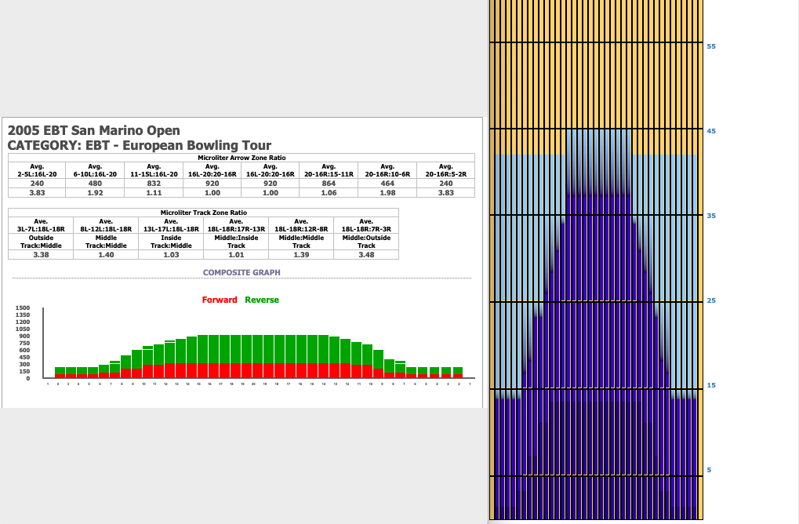Select value 240 under Avg. 2-5L:16L-20
The height and width of the screenshot is (524, 799).
[37, 184]
